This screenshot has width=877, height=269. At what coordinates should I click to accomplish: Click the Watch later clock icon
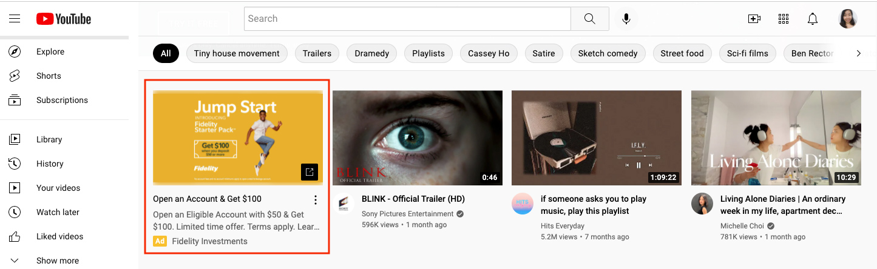click(15, 212)
